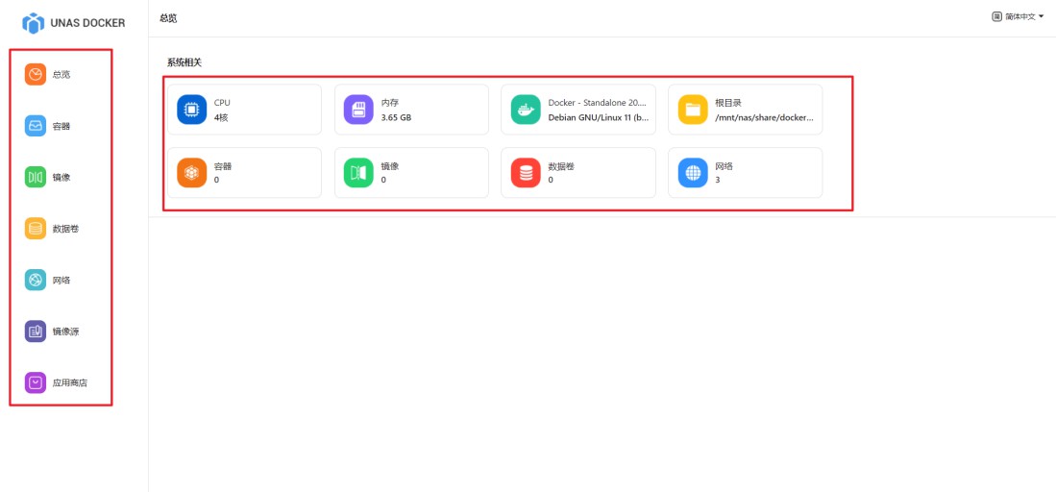Viewport: 1056px width, 492px height.
Task: Click the yellow root folder (根目录) icon
Action: pos(693,110)
